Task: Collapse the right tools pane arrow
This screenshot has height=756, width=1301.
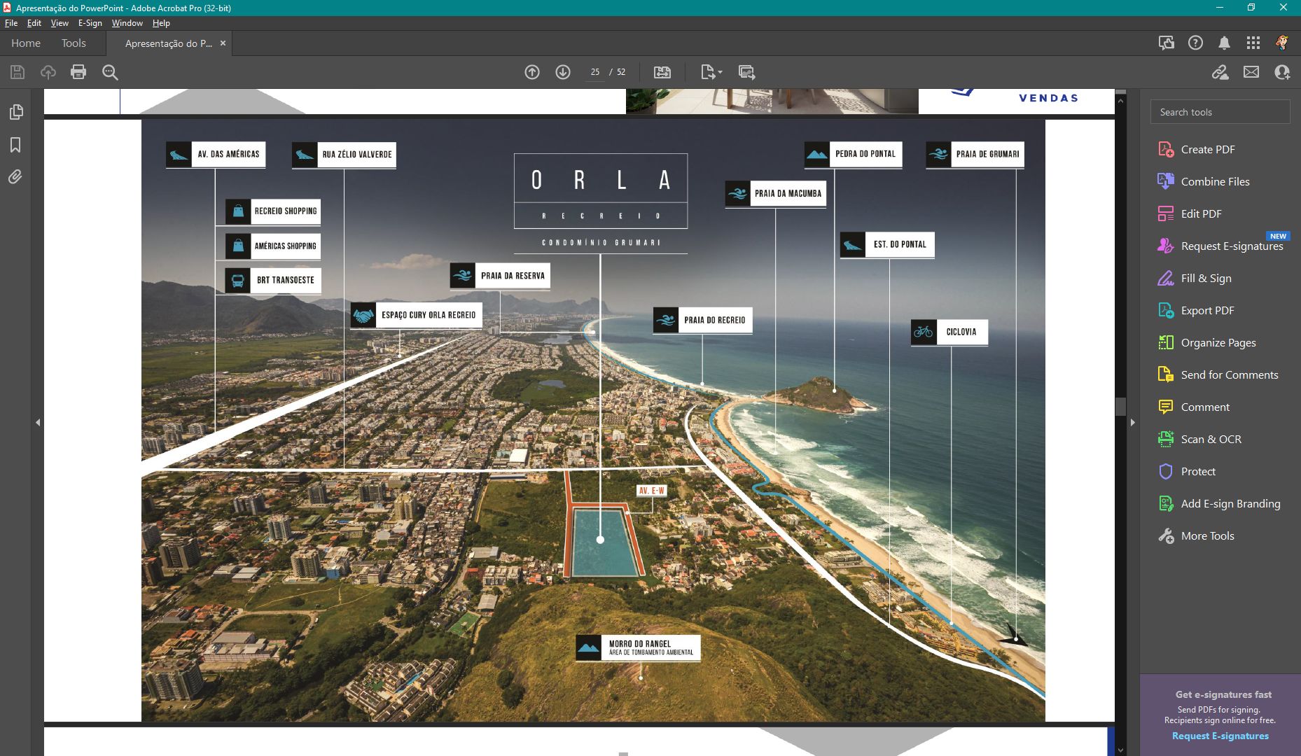Action: pyautogui.click(x=1132, y=422)
